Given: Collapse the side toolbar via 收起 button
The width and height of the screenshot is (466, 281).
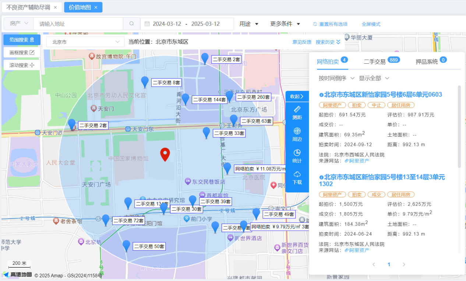Looking at the screenshot, I should [x=297, y=96].
